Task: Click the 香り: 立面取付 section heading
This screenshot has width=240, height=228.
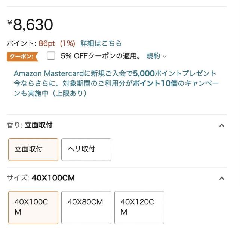Action: click(30, 125)
